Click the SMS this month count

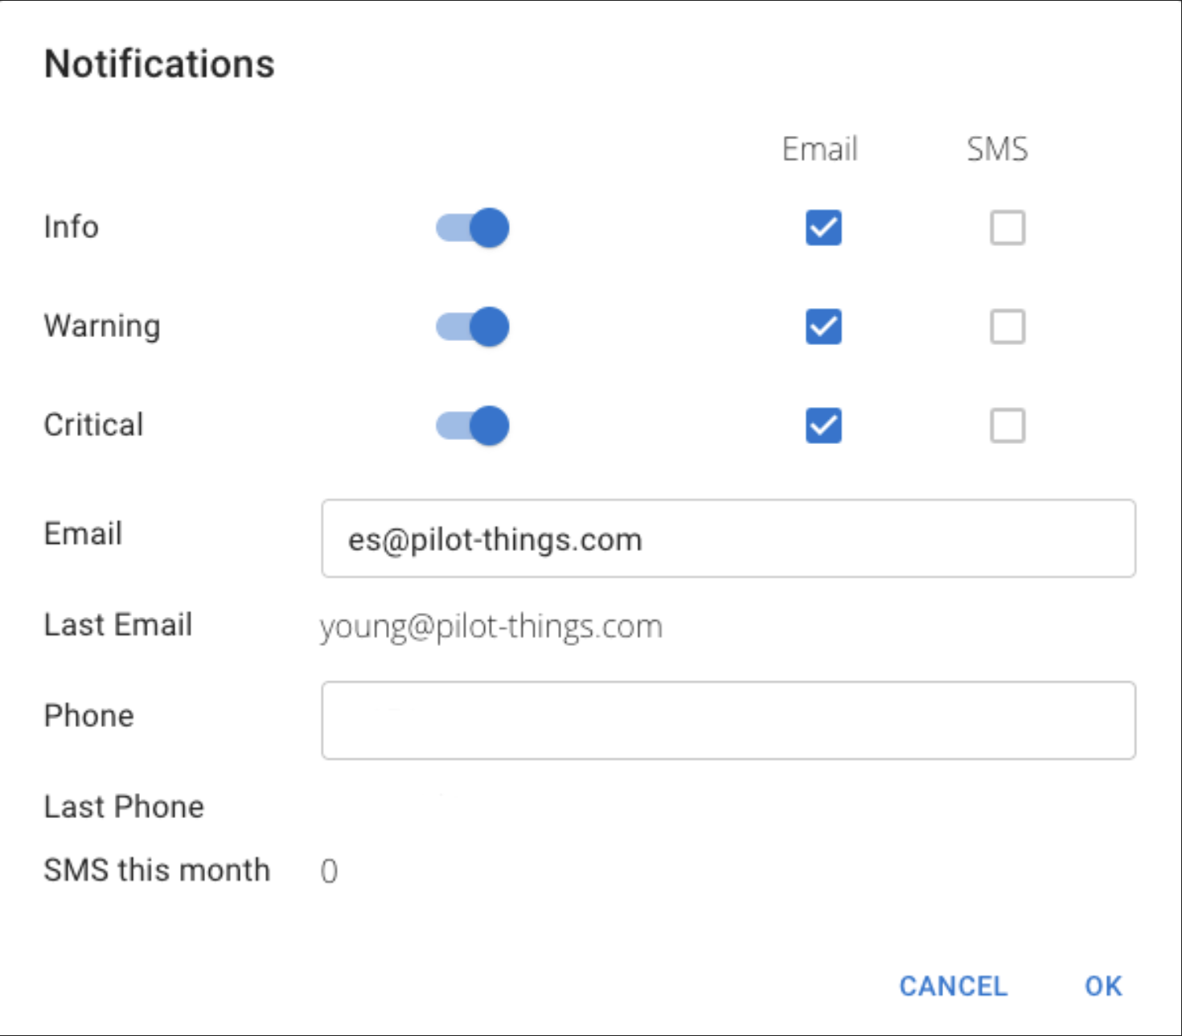point(329,871)
